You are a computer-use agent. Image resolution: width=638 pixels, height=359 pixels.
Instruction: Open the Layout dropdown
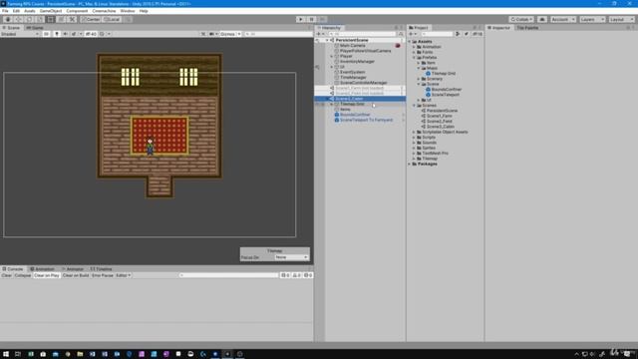coord(621,19)
